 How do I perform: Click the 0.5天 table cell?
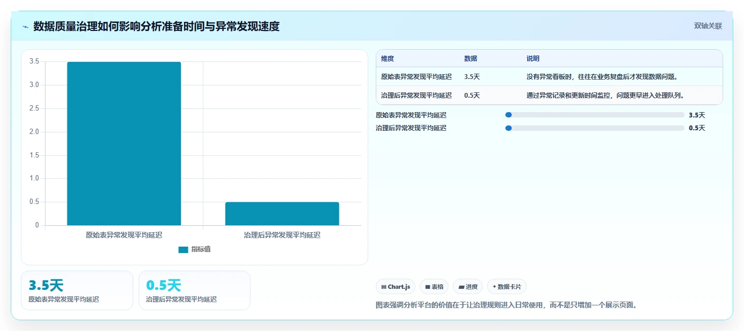coord(472,96)
